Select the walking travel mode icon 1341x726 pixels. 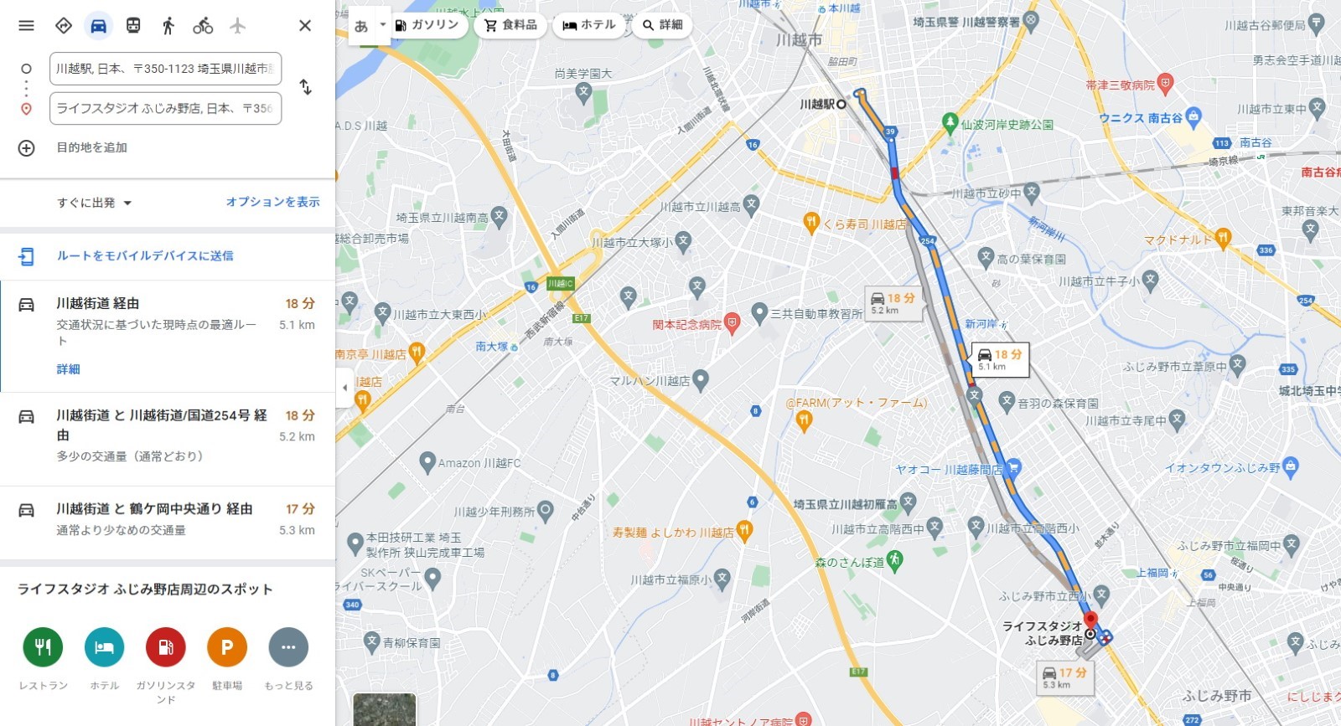(168, 25)
